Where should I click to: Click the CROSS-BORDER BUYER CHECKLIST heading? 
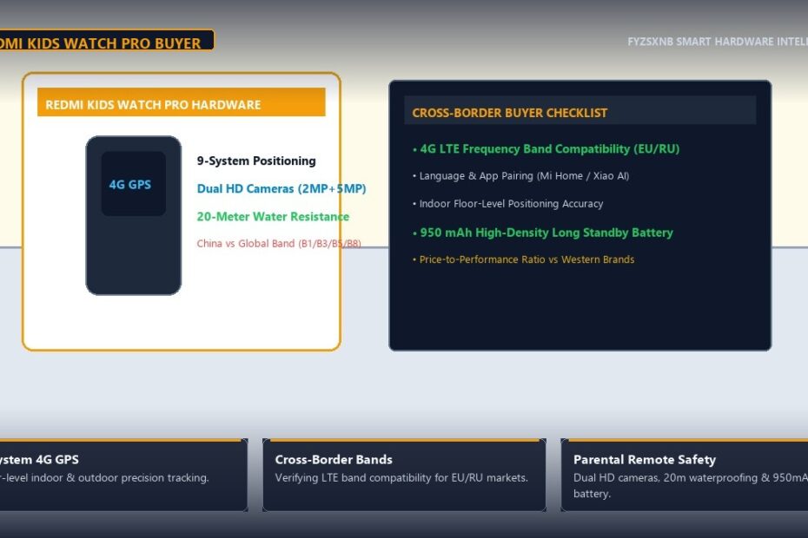[x=510, y=113]
